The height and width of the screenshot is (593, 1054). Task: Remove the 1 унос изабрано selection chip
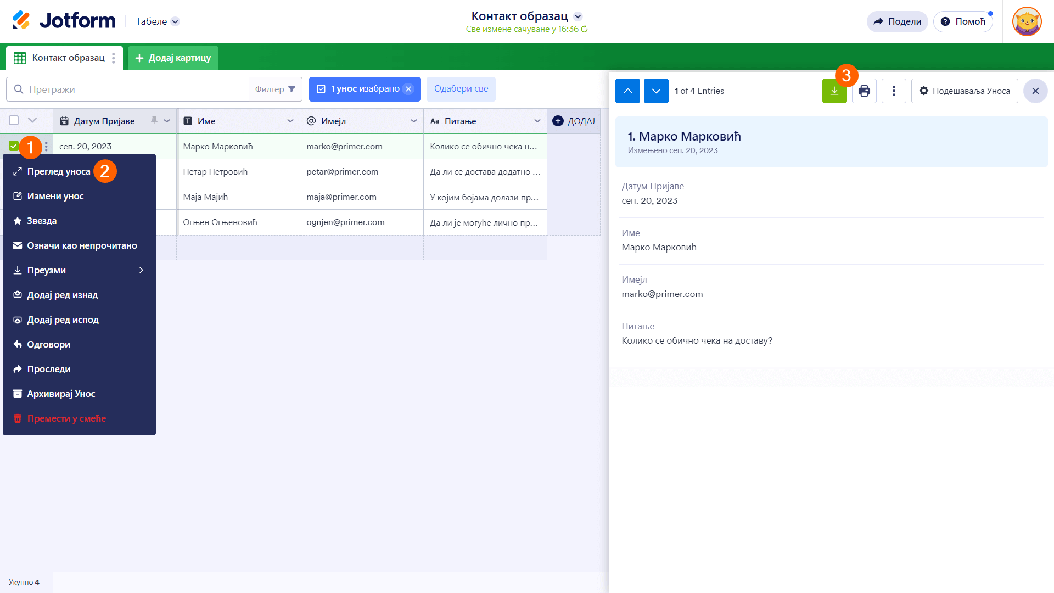pyautogui.click(x=408, y=89)
